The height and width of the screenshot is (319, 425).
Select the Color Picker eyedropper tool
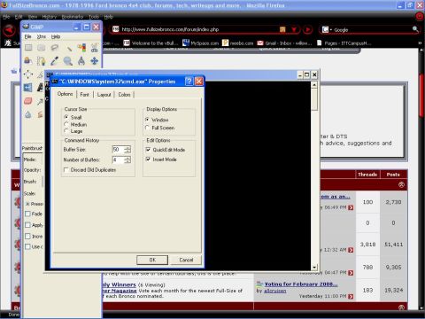point(55,61)
